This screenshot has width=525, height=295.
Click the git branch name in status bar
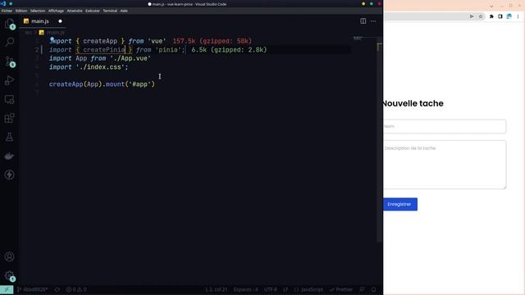(33, 289)
